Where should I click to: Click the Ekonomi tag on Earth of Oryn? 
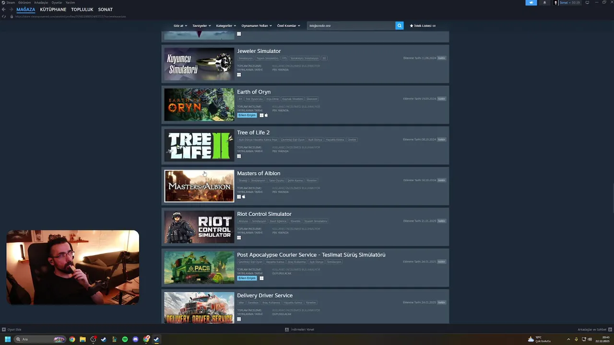tap(312, 99)
